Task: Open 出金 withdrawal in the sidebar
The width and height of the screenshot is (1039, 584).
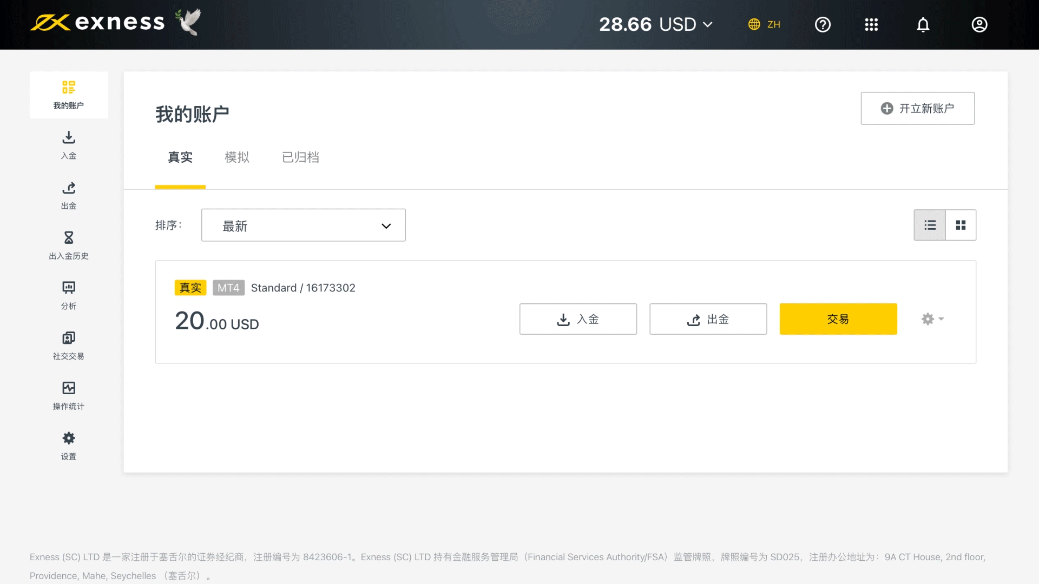Action: 69,195
